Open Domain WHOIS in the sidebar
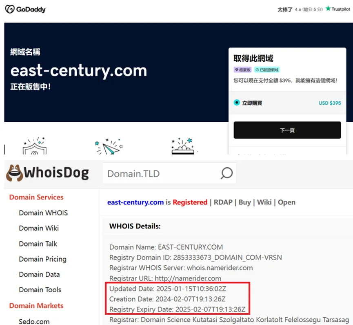353x325 pixels. (x=43, y=213)
